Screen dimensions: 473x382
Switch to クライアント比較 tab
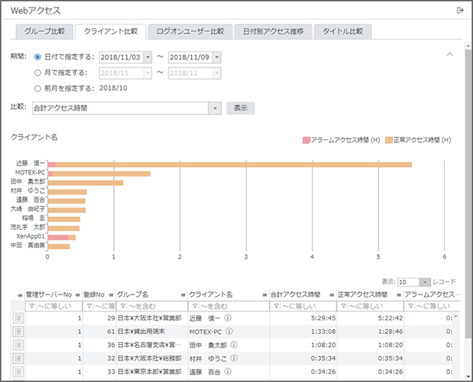[110, 31]
